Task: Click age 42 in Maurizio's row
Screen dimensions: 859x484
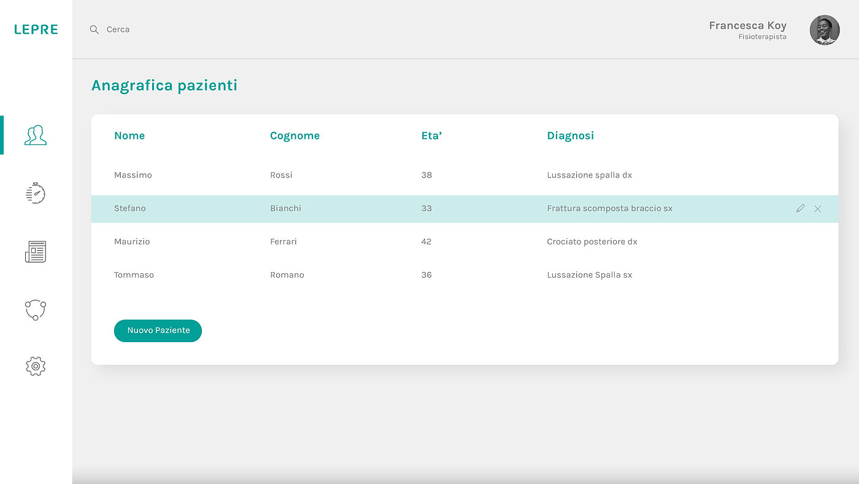Action: [x=426, y=241]
